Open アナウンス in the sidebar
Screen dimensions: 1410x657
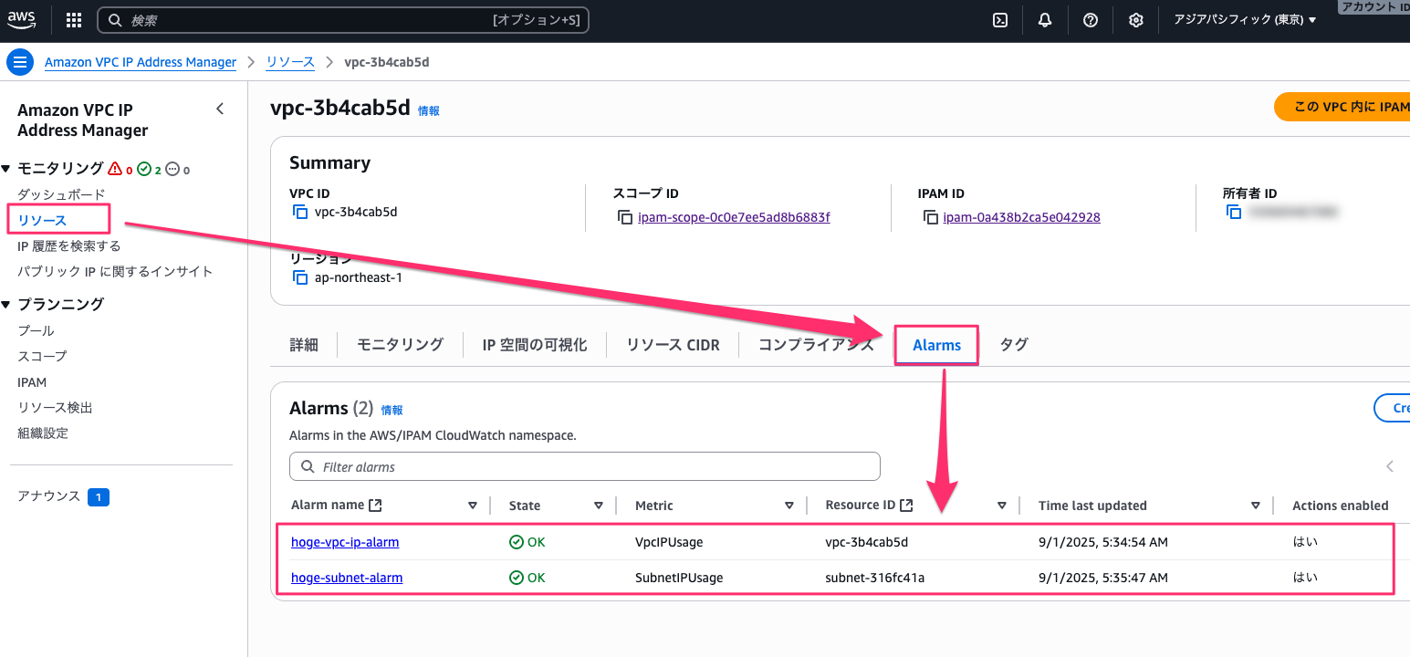click(49, 496)
